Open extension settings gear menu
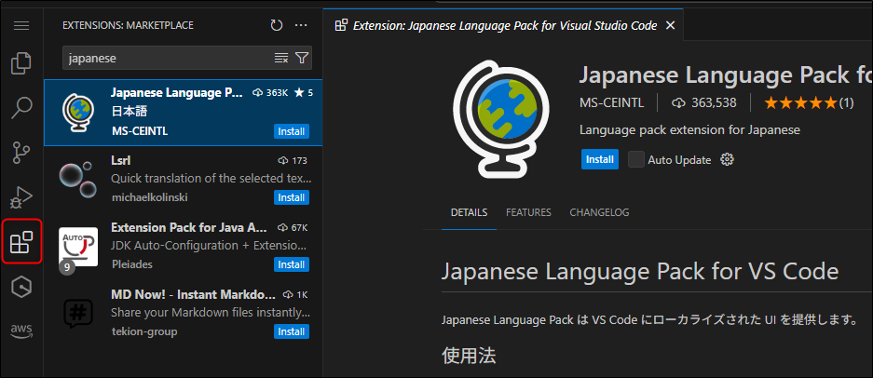Screen dimensions: 873x378 (728, 159)
